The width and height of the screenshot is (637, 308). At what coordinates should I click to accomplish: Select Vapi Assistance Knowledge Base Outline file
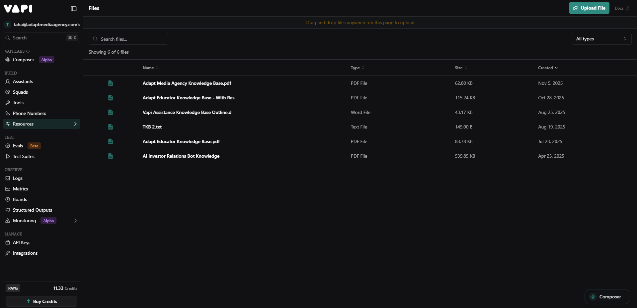187,112
